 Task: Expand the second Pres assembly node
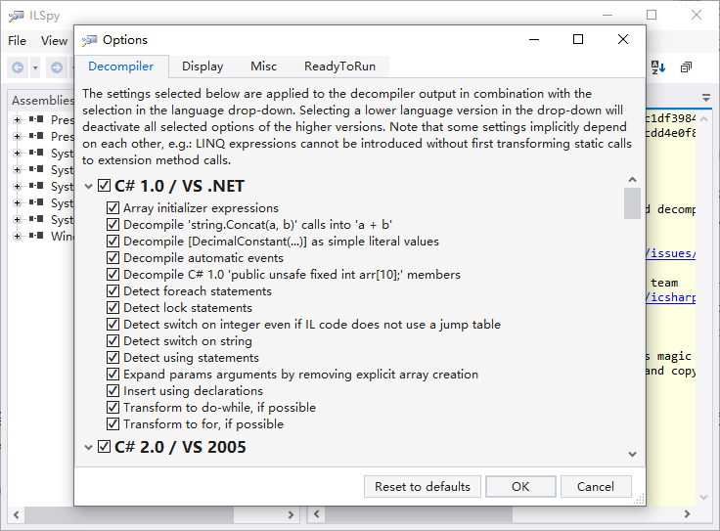tap(17, 136)
